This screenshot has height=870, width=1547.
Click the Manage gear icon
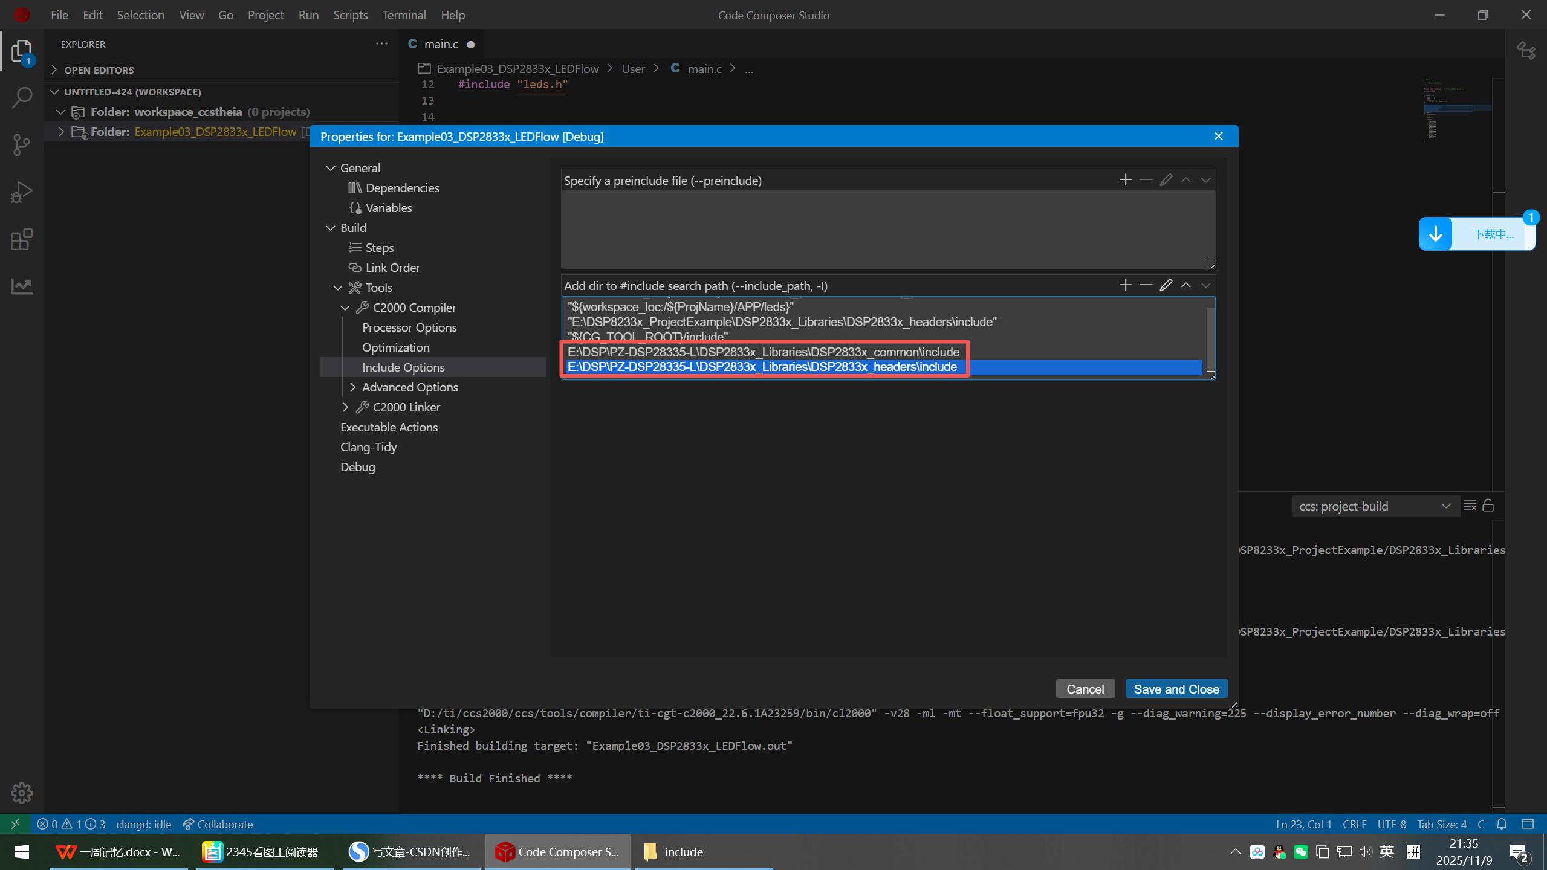pos(22,793)
